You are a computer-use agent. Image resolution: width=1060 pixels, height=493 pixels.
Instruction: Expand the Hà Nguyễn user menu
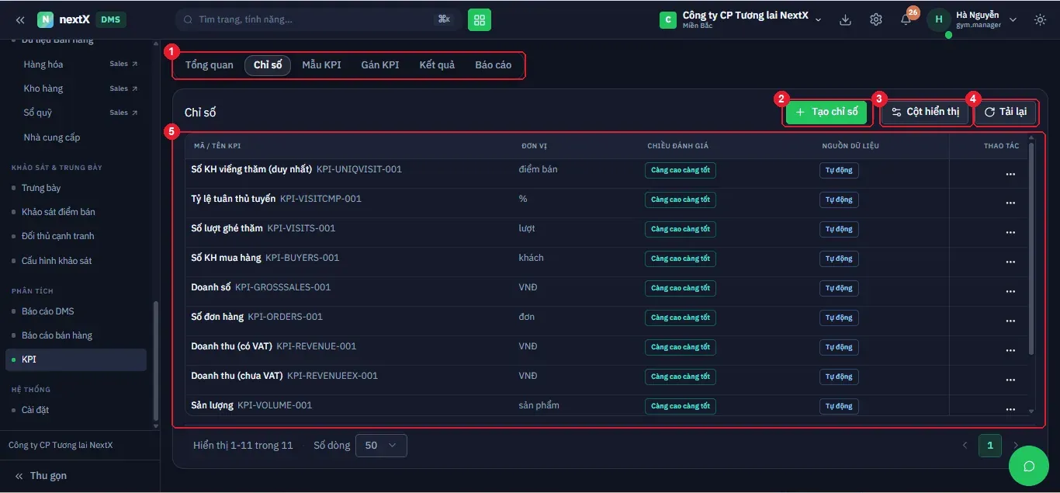972,19
